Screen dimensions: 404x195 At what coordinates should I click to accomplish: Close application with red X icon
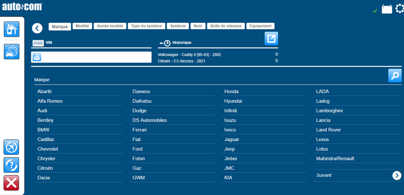pyautogui.click(x=11, y=183)
